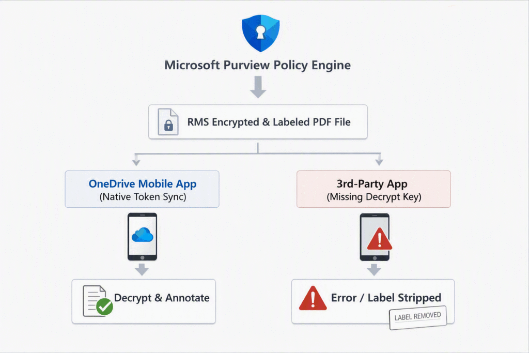Viewport: 529px width, 353px height.
Task: Select the OneDrive Mobile App box
Action: (x=142, y=189)
